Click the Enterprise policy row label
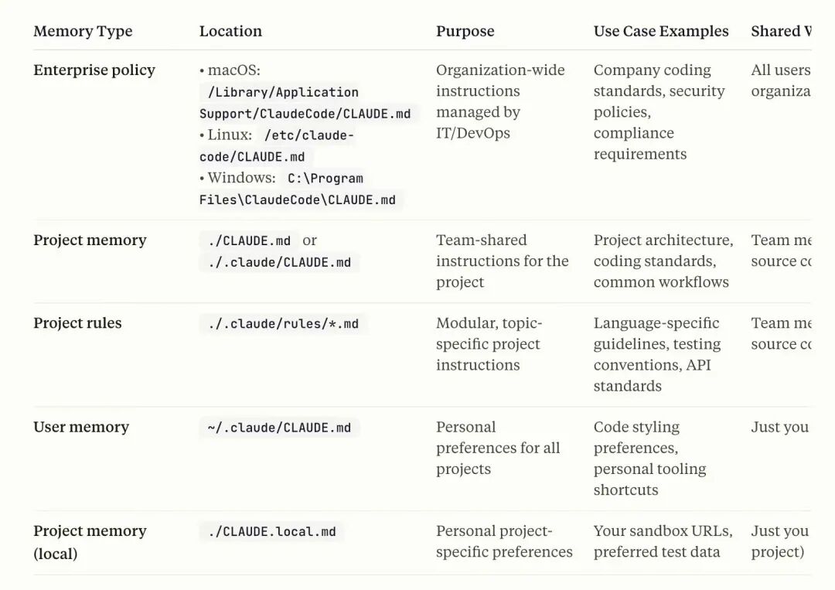The height and width of the screenshot is (590, 835). pyautogui.click(x=94, y=70)
